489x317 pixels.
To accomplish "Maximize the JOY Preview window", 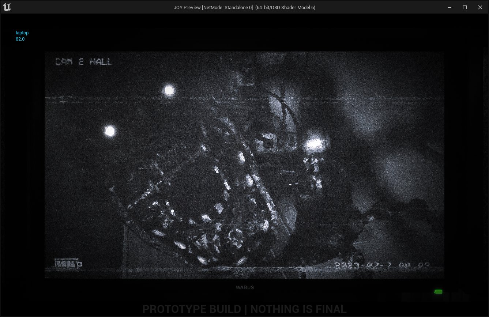I will (465, 7).
